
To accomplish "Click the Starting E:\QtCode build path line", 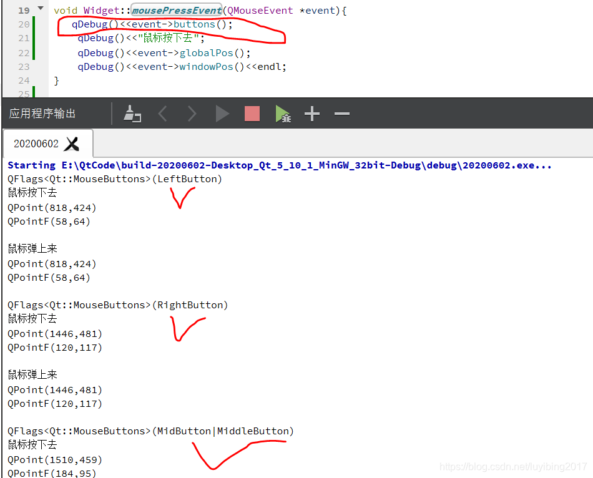I will (x=280, y=165).
